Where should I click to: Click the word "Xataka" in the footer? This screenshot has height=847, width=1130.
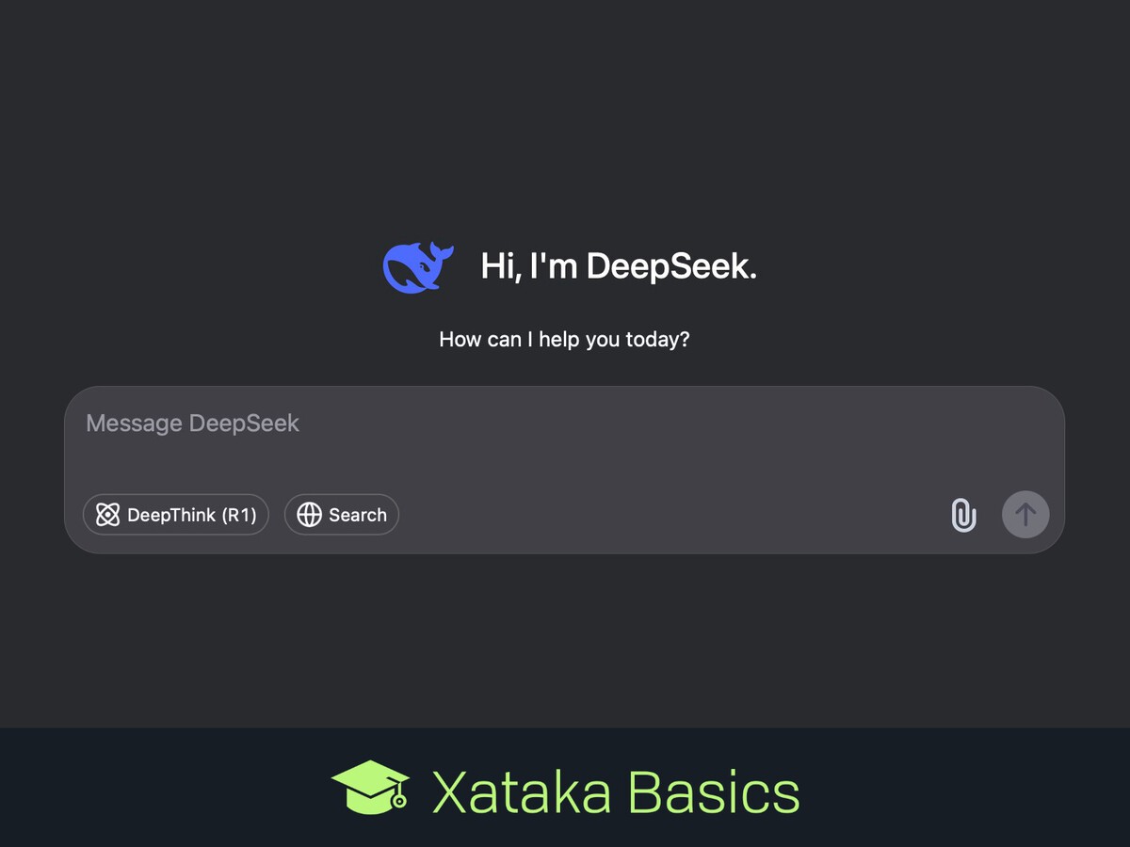pos(521,791)
